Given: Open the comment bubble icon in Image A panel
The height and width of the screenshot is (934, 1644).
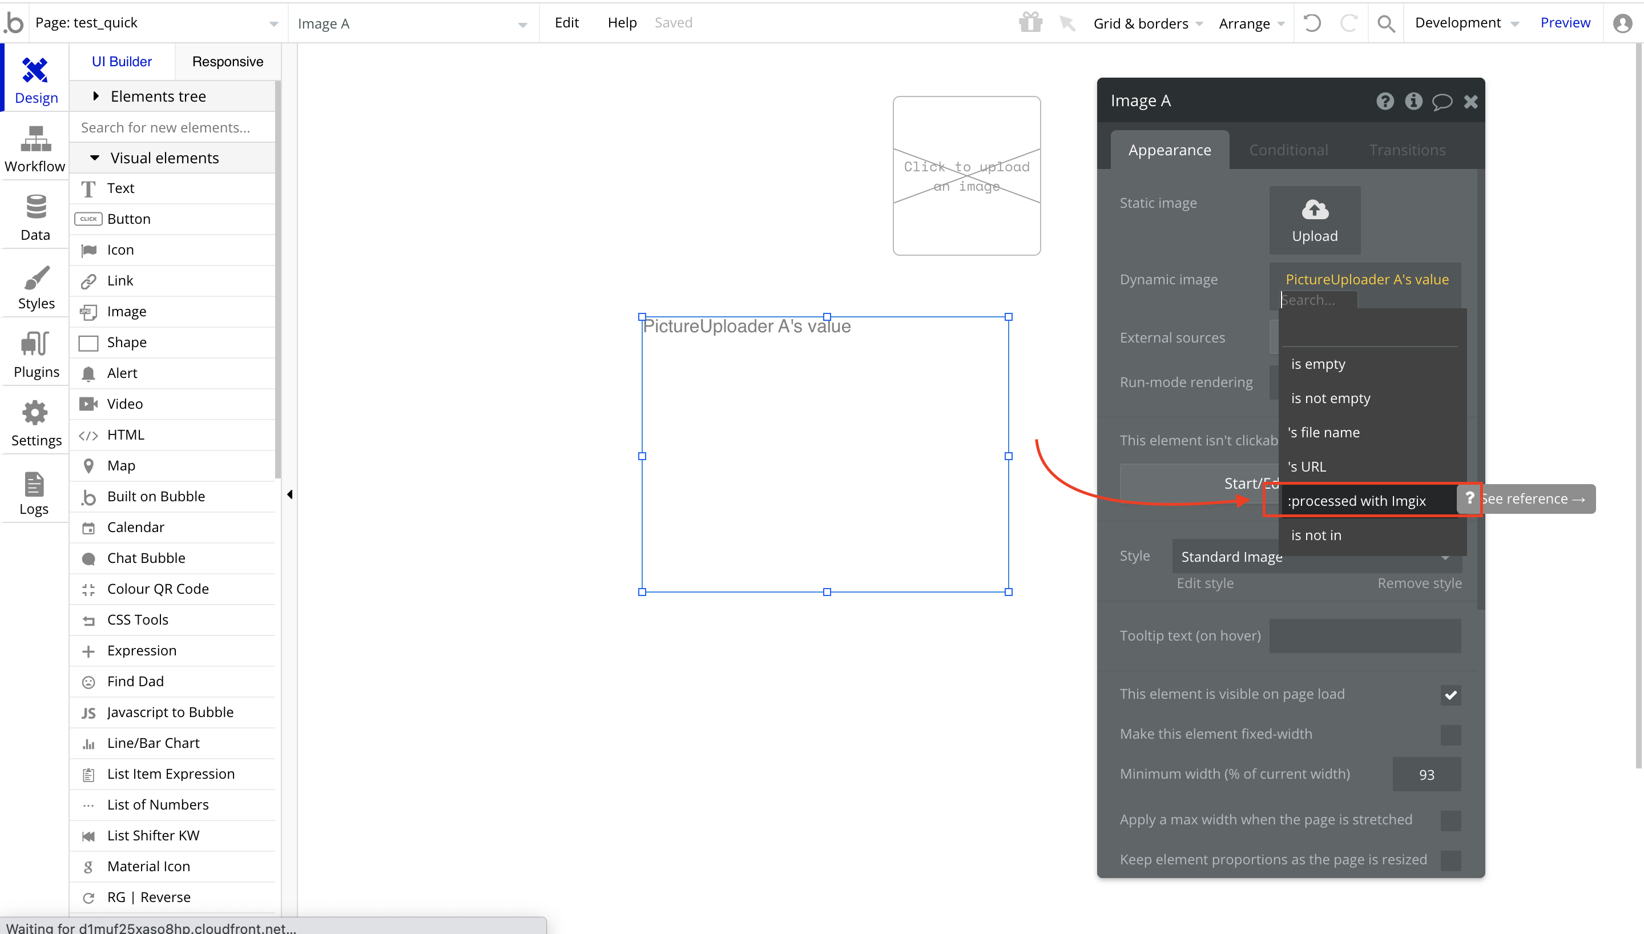Looking at the screenshot, I should [1441, 102].
